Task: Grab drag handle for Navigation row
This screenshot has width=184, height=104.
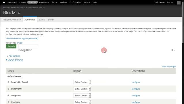Action: pos(8,95)
